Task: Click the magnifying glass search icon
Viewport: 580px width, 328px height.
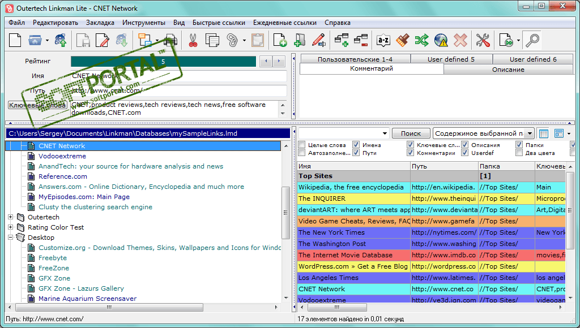Action: click(x=532, y=40)
